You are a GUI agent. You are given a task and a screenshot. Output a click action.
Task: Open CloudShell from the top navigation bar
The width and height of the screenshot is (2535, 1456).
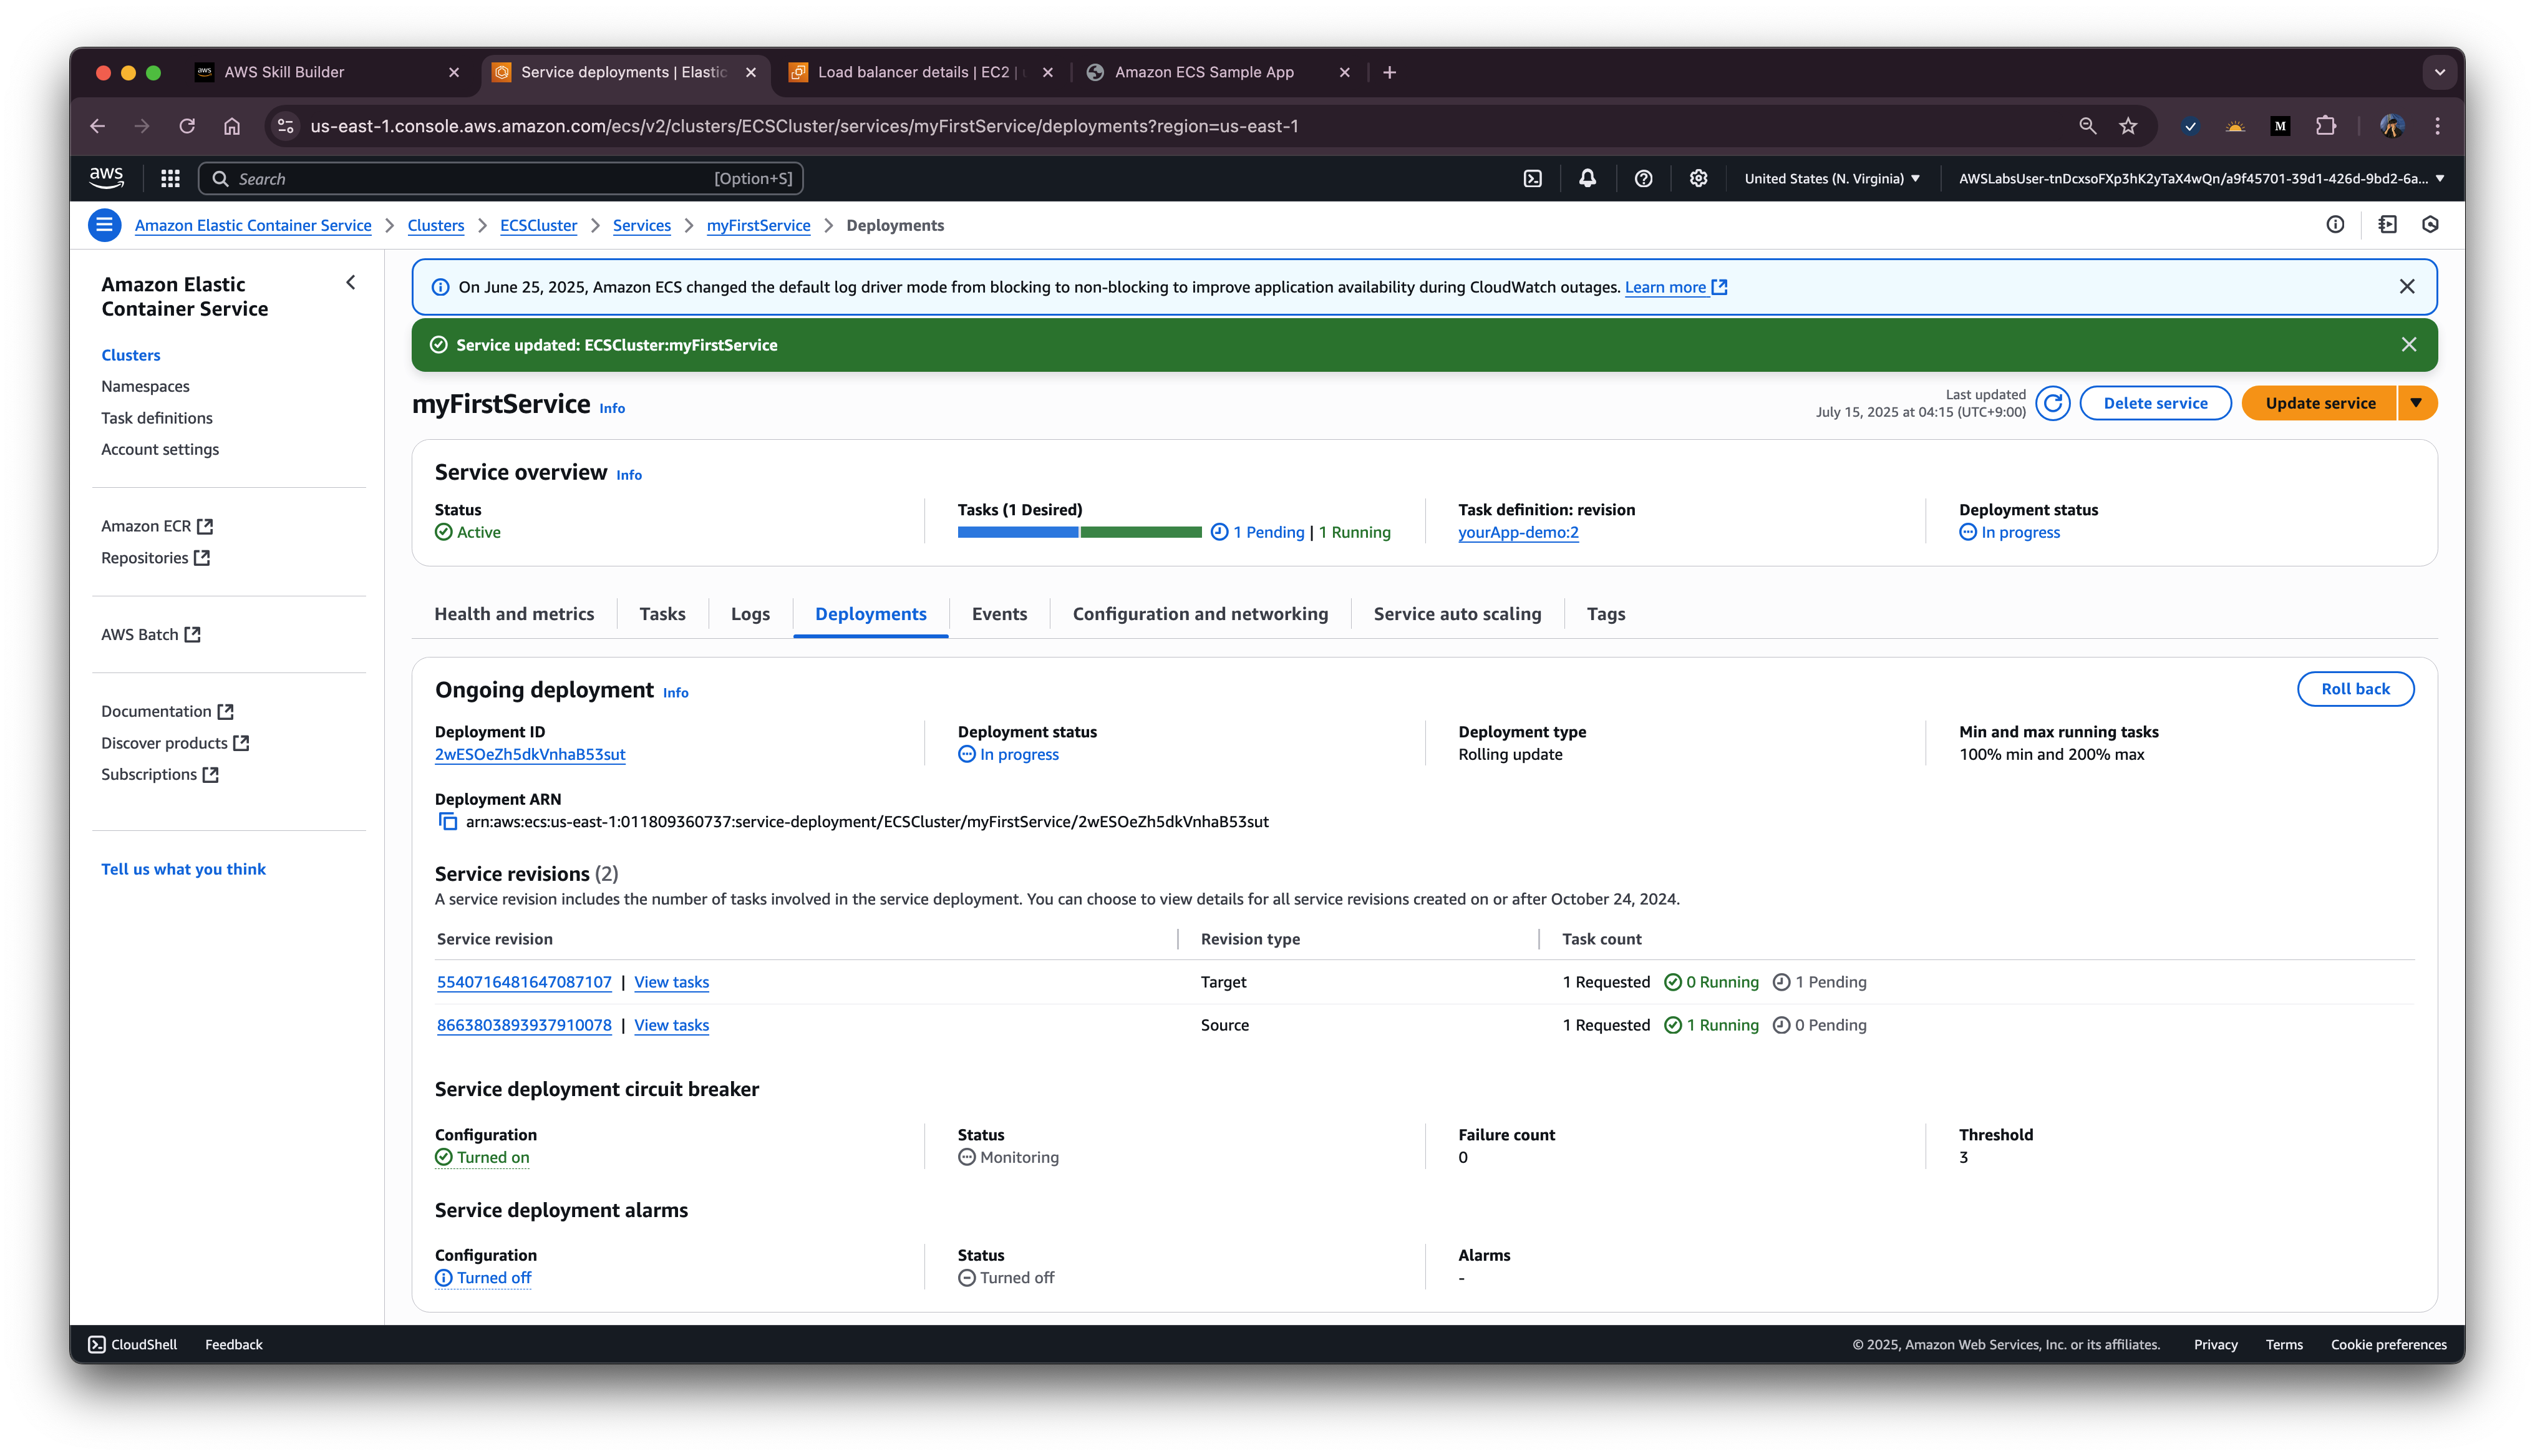(1533, 178)
